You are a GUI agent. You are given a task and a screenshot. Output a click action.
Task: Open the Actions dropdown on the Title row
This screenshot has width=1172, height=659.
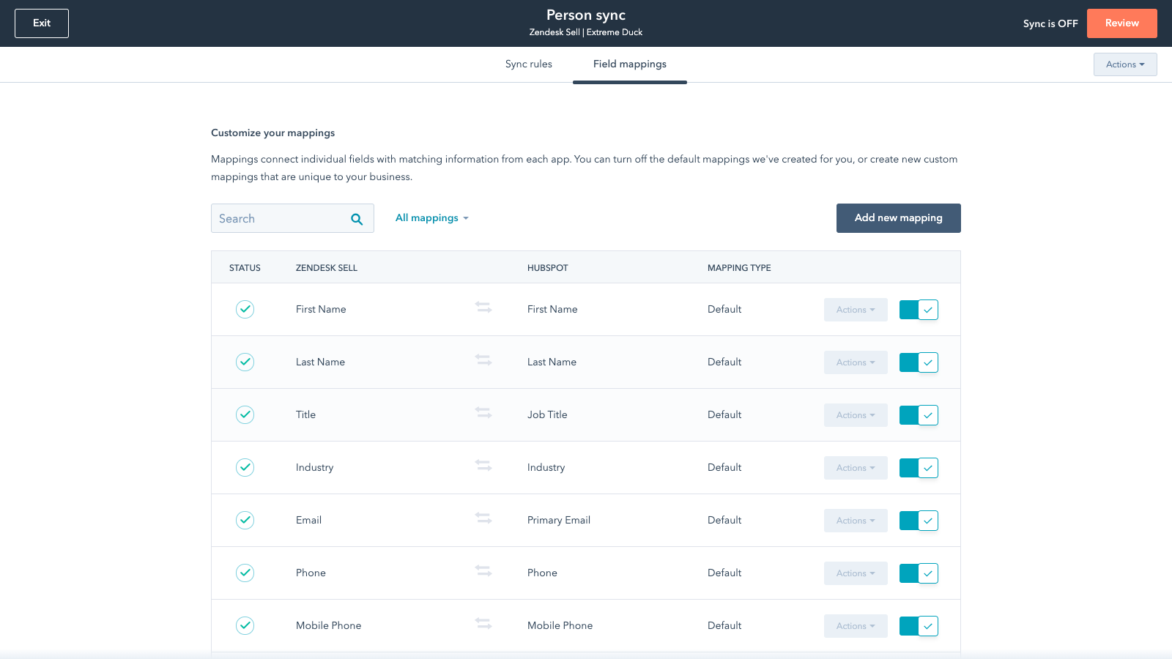point(855,415)
